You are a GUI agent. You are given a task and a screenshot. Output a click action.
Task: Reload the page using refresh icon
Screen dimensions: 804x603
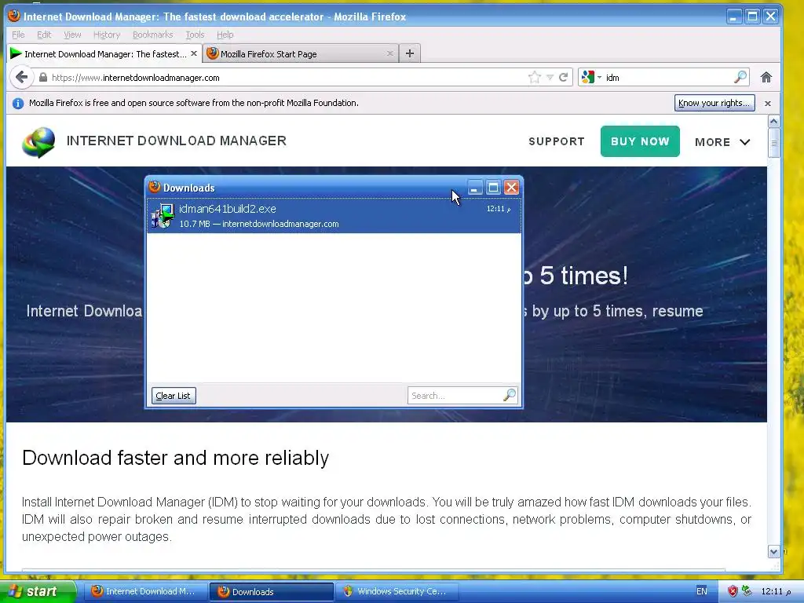coord(563,78)
